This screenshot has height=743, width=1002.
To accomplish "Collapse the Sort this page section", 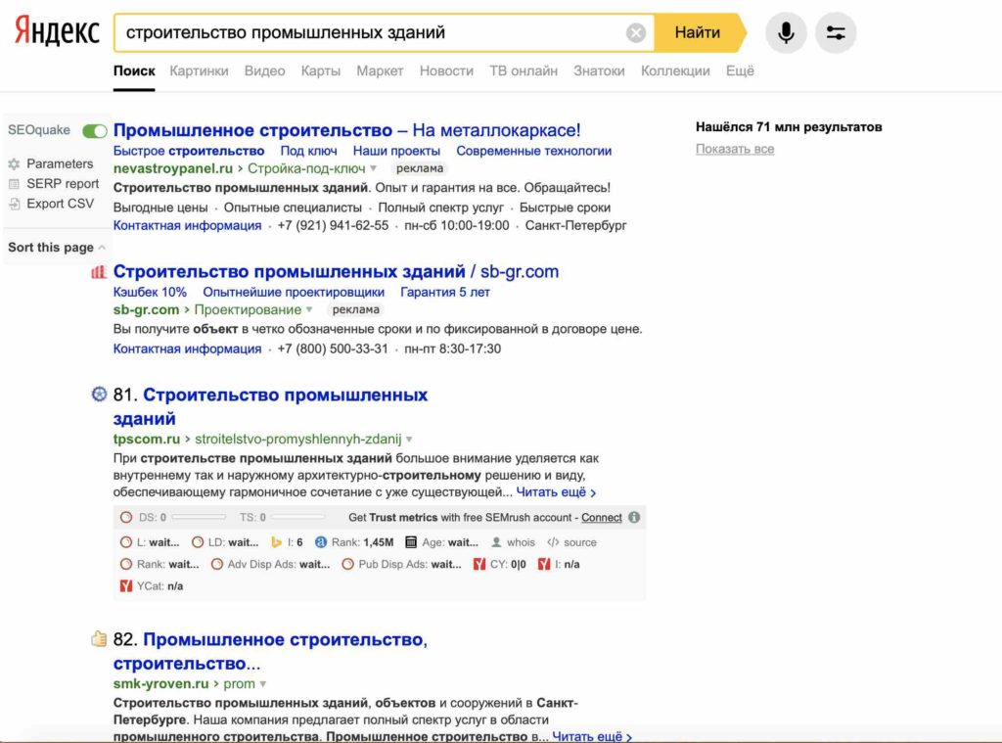I will click(102, 248).
